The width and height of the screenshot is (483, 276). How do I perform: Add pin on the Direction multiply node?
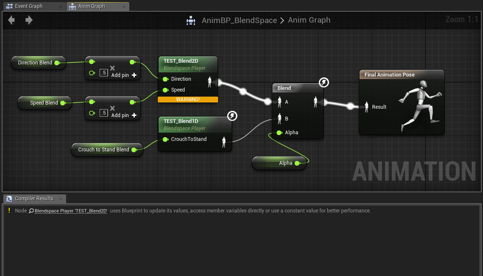tap(124, 75)
